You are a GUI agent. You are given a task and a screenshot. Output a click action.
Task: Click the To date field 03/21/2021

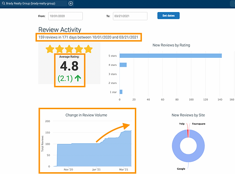(130, 16)
